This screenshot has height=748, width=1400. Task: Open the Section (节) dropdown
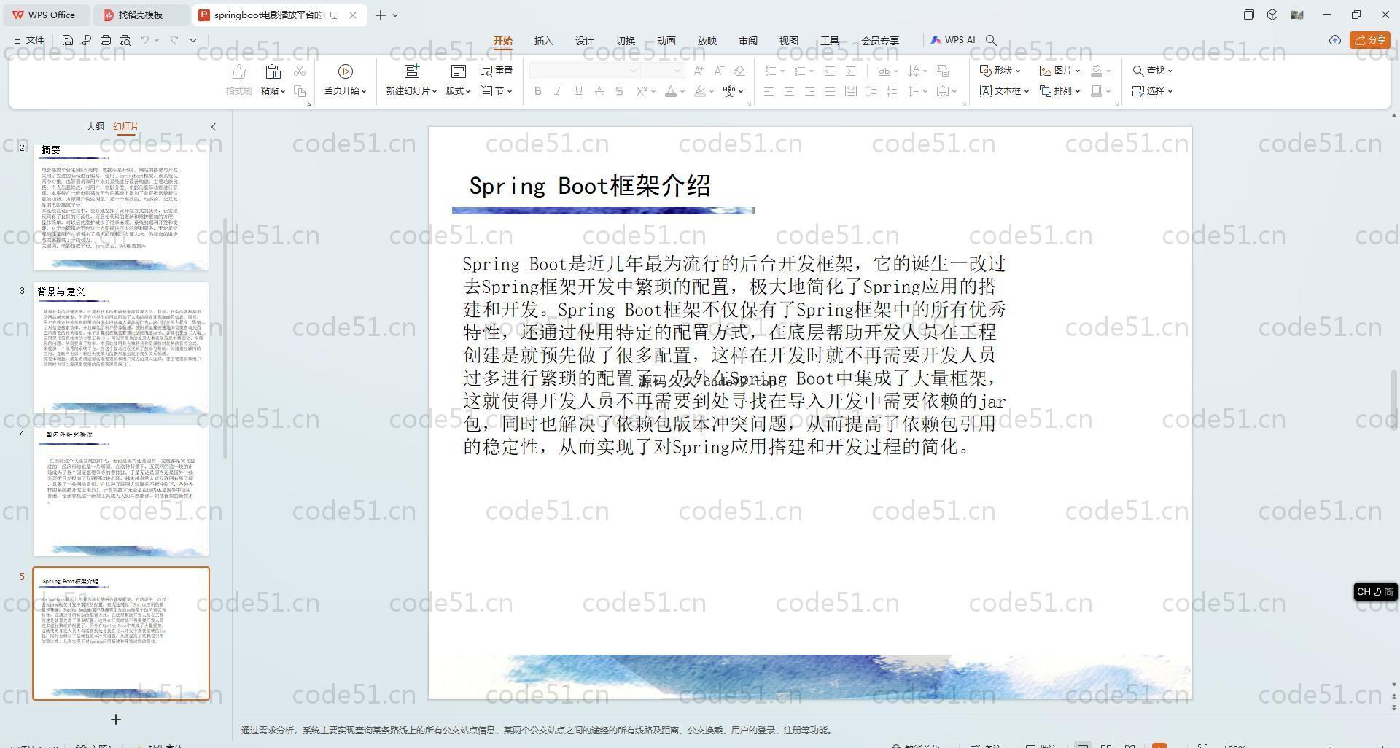497,91
